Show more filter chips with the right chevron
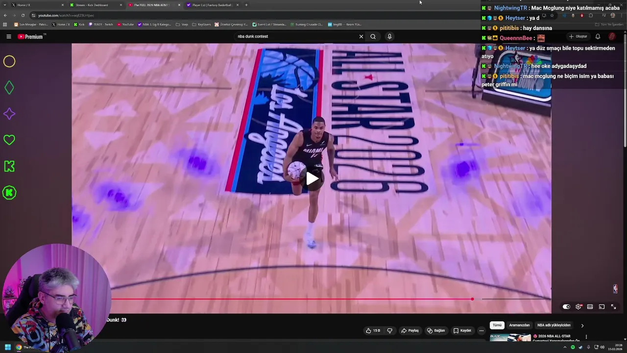 (x=582, y=326)
